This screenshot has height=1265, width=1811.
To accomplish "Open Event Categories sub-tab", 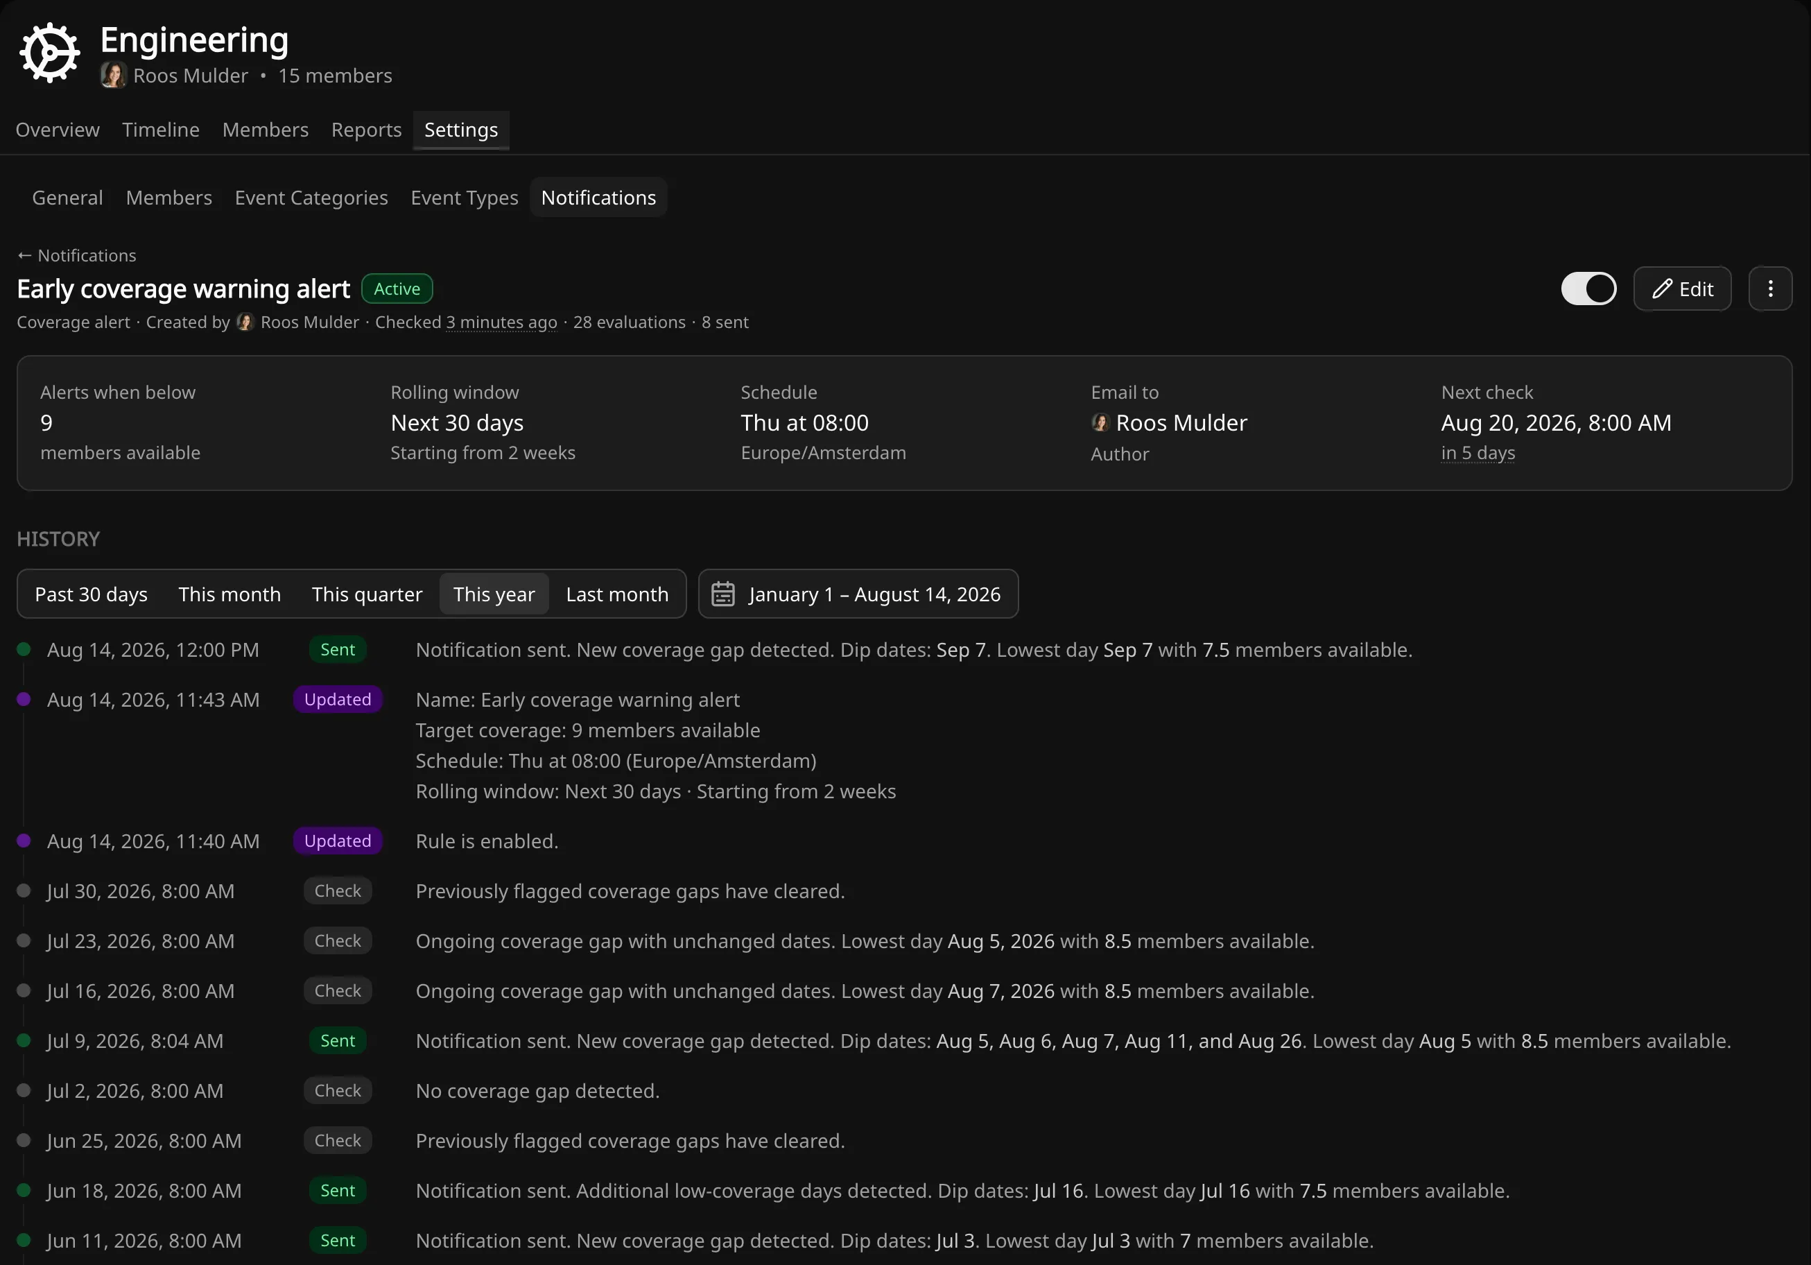I will coord(311,197).
